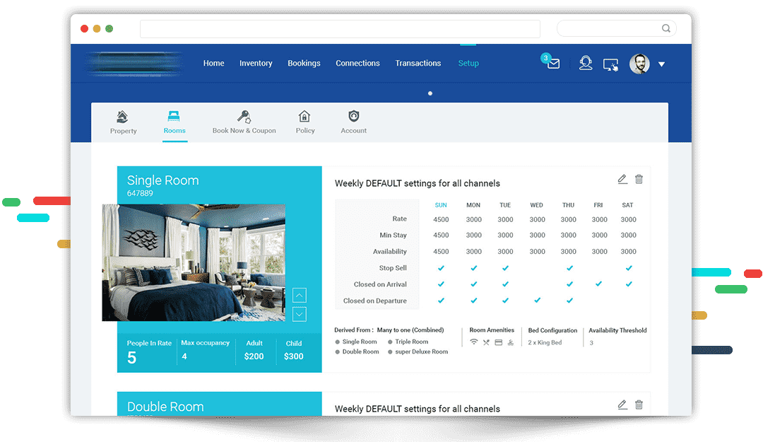Open the support headset icon
The height and width of the screenshot is (442, 763).
click(586, 64)
